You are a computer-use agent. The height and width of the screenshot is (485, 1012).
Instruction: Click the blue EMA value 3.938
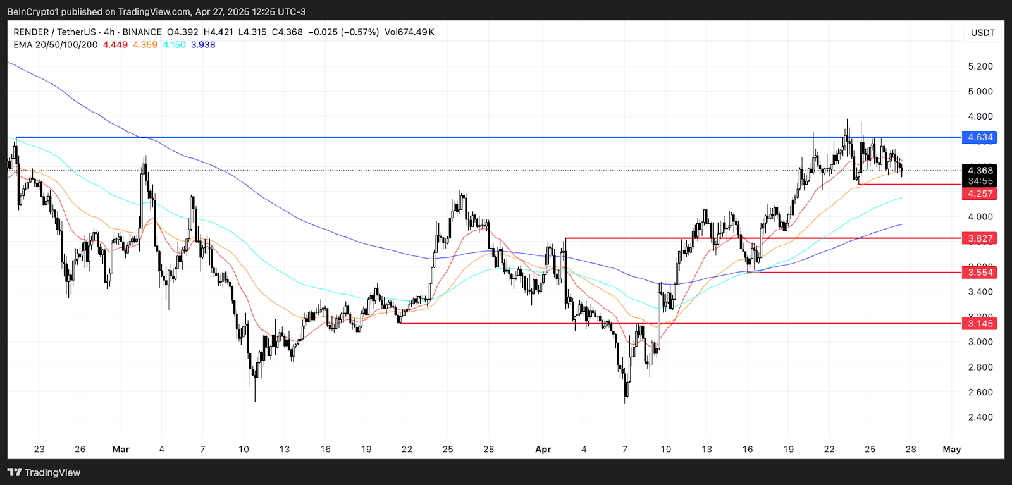tap(203, 45)
